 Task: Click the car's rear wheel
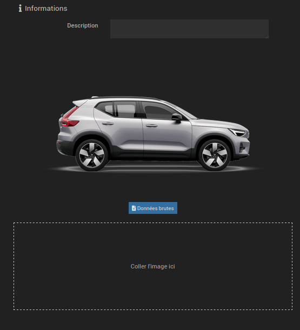(x=92, y=155)
